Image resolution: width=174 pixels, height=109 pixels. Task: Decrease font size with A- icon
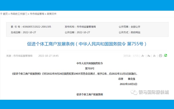[155, 56]
